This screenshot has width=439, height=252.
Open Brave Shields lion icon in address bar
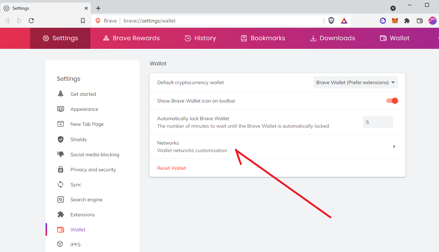click(331, 21)
